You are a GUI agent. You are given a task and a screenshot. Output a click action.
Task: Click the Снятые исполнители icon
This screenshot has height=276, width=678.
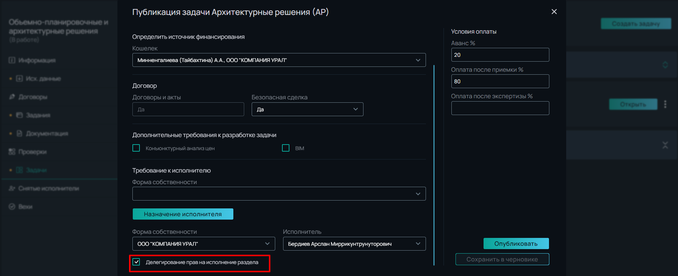(x=12, y=188)
